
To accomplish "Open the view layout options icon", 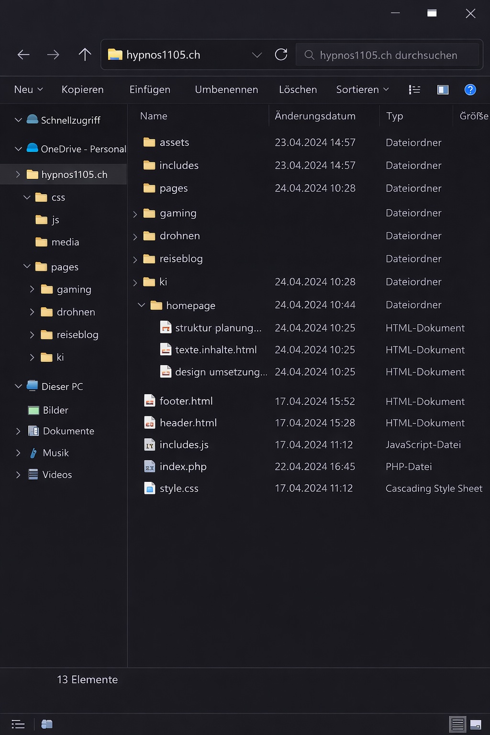I will pos(414,89).
